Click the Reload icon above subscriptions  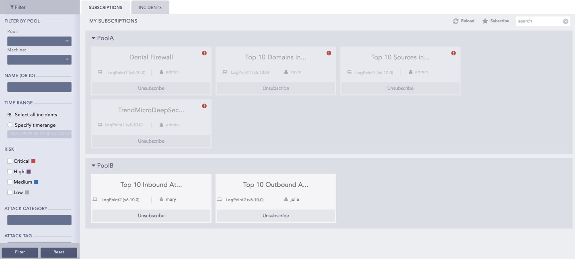[x=456, y=21]
